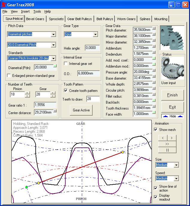
Task: Switch to the Worm Gears tab
Action: [x=126, y=19]
